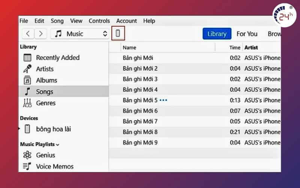Sort songs by the Time column header
The width and height of the screenshot is (300, 188).
(235, 47)
